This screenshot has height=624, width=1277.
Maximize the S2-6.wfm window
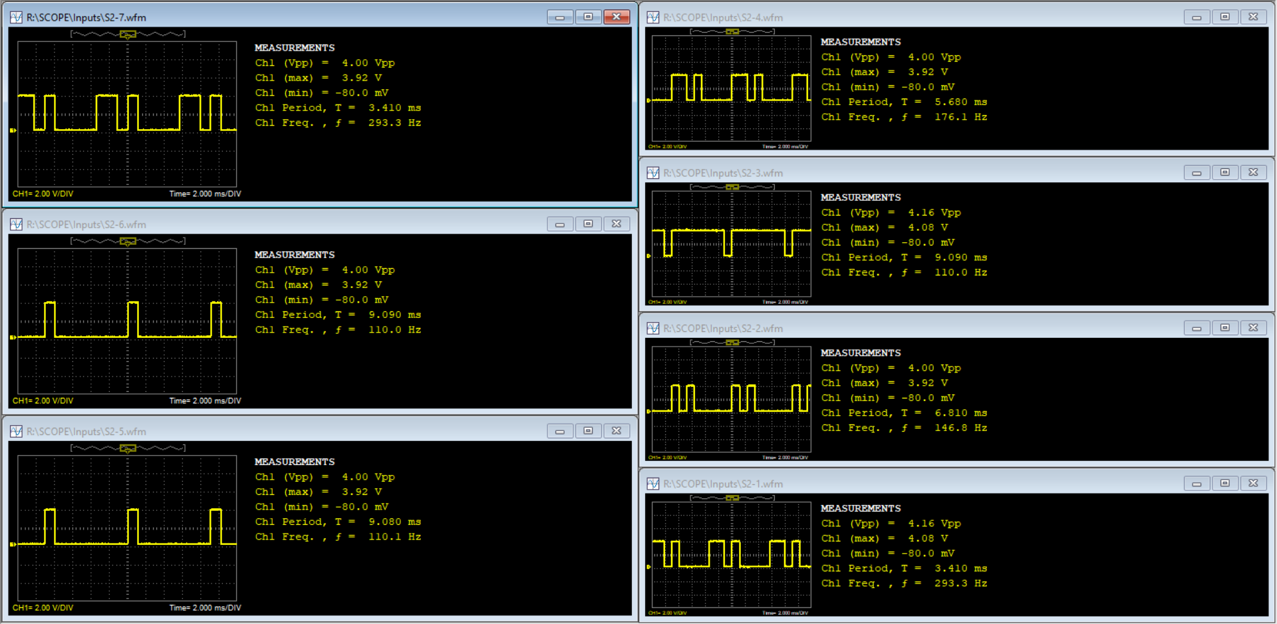coord(588,224)
